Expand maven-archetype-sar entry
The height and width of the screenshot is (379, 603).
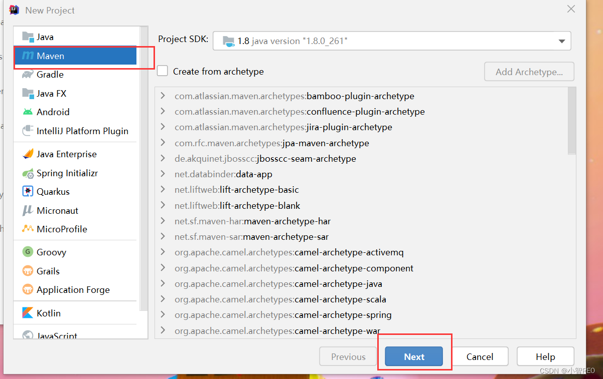(163, 236)
